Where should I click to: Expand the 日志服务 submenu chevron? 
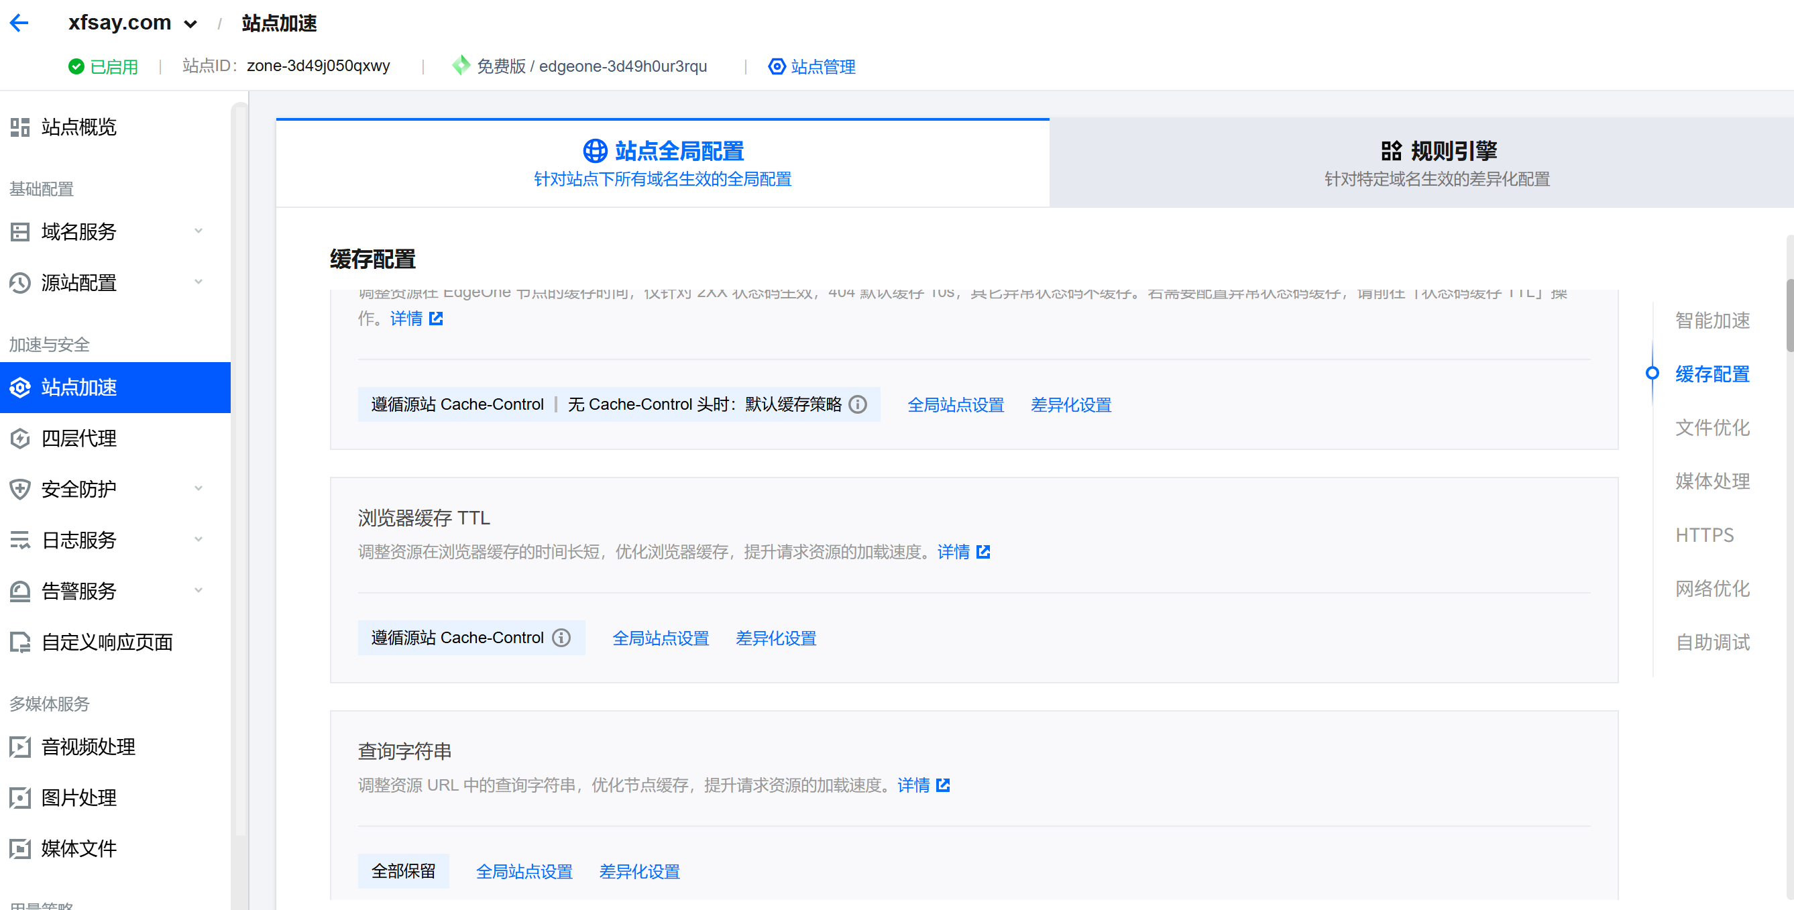[x=198, y=540]
